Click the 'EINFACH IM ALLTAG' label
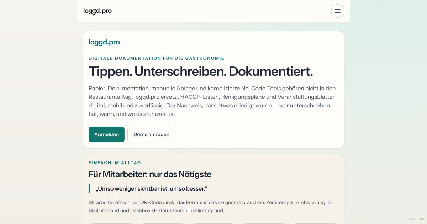427x224 pixels. click(x=115, y=163)
